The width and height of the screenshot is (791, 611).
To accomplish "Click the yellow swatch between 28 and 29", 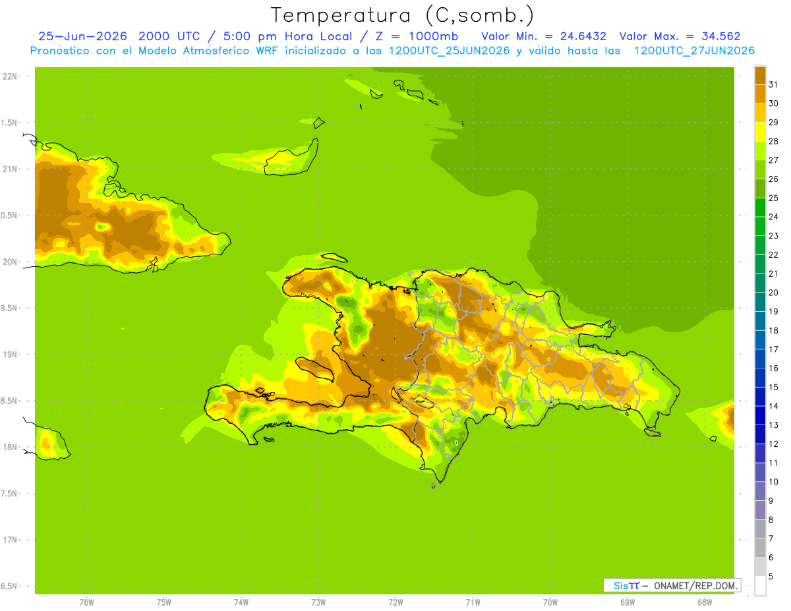I will tap(760, 132).
